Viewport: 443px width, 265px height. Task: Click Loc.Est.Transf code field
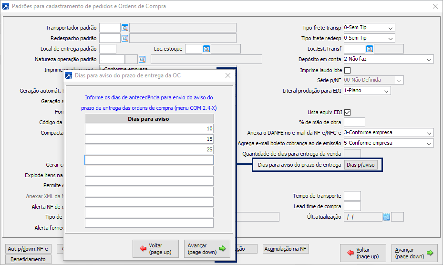click(x=355, y=49)
